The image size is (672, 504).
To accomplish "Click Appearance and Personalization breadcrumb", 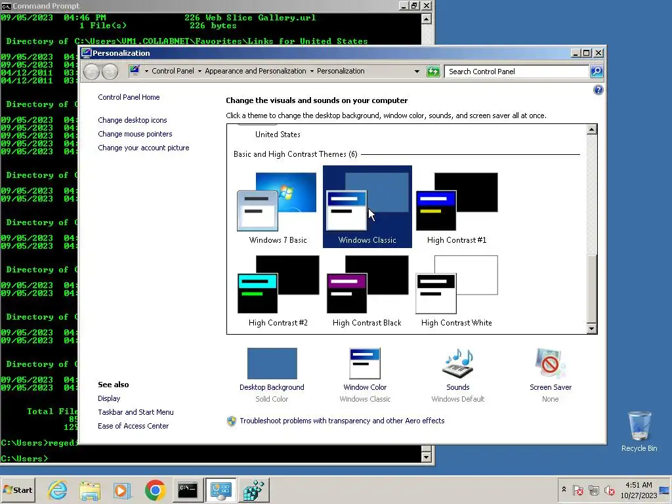I will [x=255, y=71].
